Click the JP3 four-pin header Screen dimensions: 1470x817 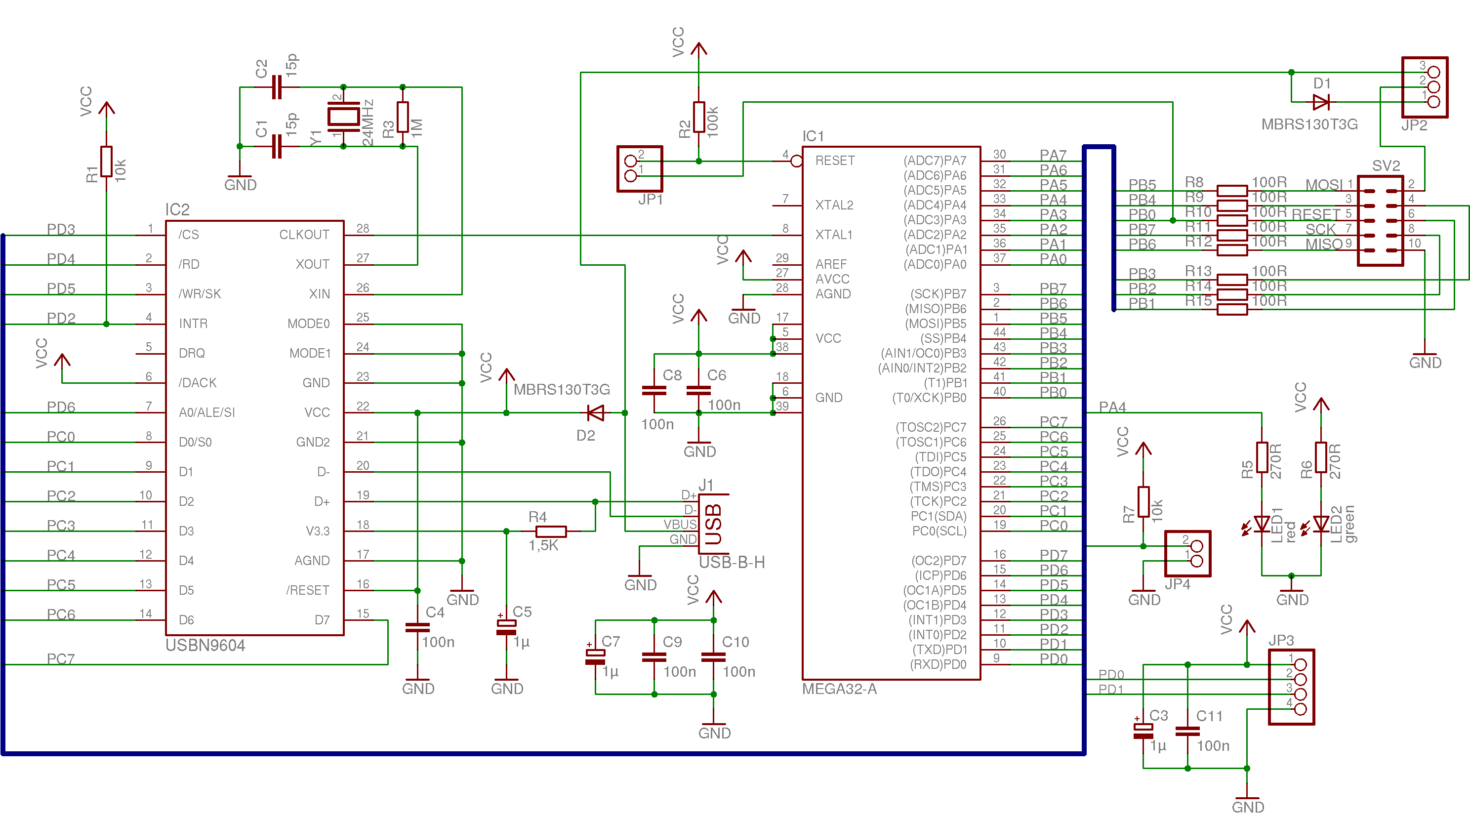click(1291, 687)
